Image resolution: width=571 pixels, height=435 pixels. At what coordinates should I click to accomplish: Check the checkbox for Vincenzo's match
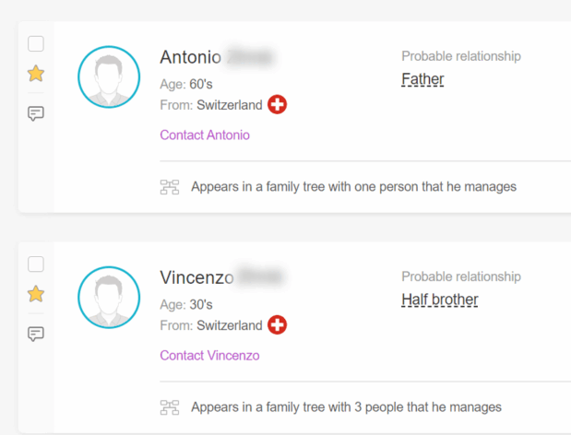(x=36, y=265)
